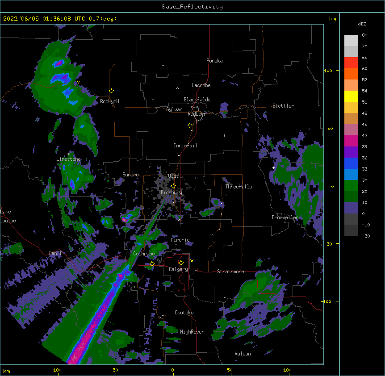Click the dBZ legend heading
Viewport: 385px width, 376px height.
(362, 24)
